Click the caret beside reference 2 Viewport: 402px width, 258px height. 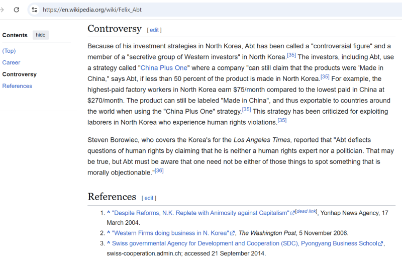109,233
